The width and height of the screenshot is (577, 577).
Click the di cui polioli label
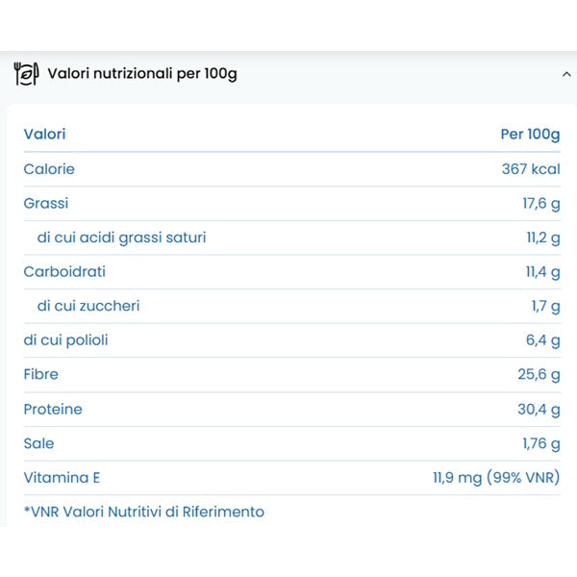coord(66,340)
